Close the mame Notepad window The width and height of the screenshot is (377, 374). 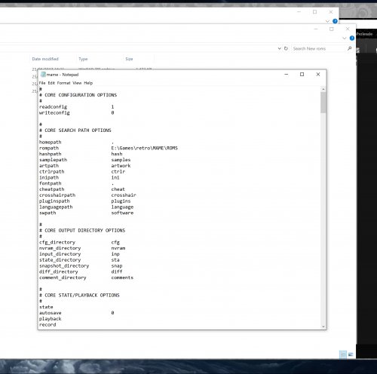pos(318,75)
